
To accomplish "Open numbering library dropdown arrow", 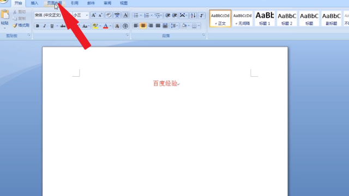I will [152, 15].
